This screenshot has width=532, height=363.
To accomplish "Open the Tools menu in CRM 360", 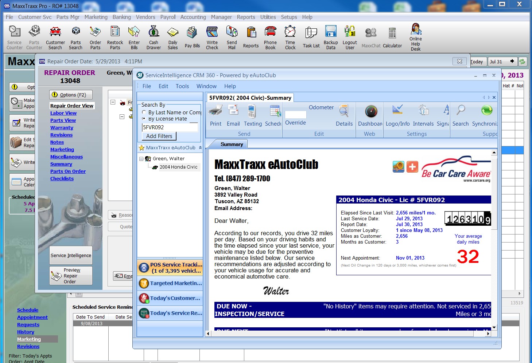I will pyautogui.click(x=182, y=86).
